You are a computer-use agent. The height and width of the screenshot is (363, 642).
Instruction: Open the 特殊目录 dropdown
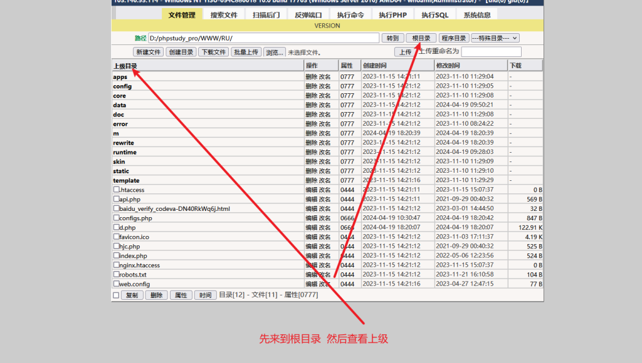[x=495, y=38]
